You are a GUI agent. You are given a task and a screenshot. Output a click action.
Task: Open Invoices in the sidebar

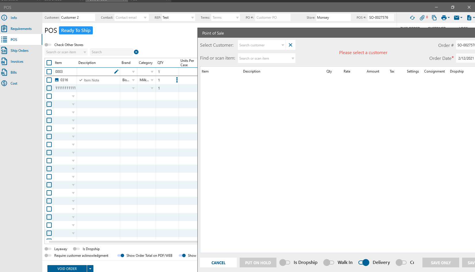pos(17,62)
